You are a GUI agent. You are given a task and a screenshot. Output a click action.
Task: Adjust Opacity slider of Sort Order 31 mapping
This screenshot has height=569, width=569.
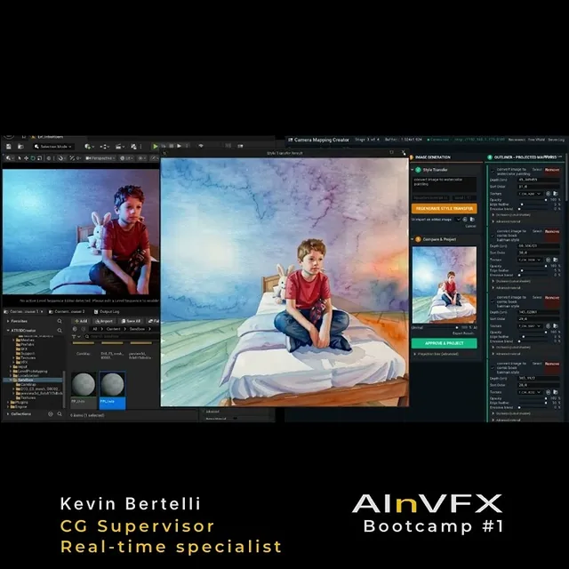[x=533, y=200]
